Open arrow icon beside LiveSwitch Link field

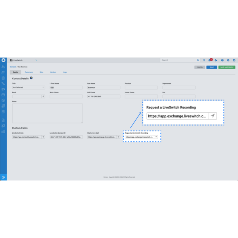coord(43,137)
